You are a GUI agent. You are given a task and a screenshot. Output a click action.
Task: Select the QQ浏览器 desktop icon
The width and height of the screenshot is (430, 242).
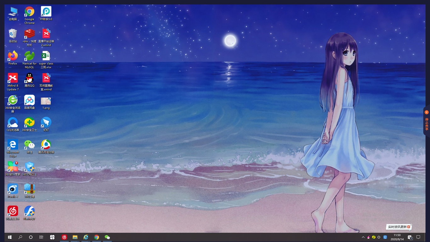(13, 124)
